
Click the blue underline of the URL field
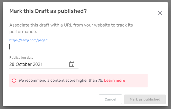[85, 51]
